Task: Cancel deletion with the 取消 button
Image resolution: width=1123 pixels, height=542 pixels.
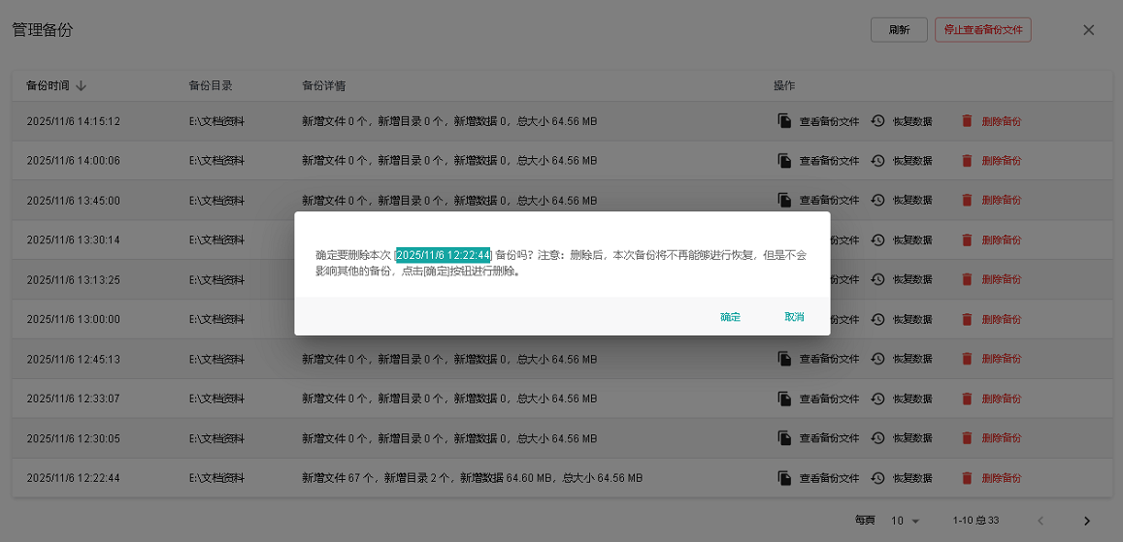Action: pyautogui.click(x=794, y=317)
